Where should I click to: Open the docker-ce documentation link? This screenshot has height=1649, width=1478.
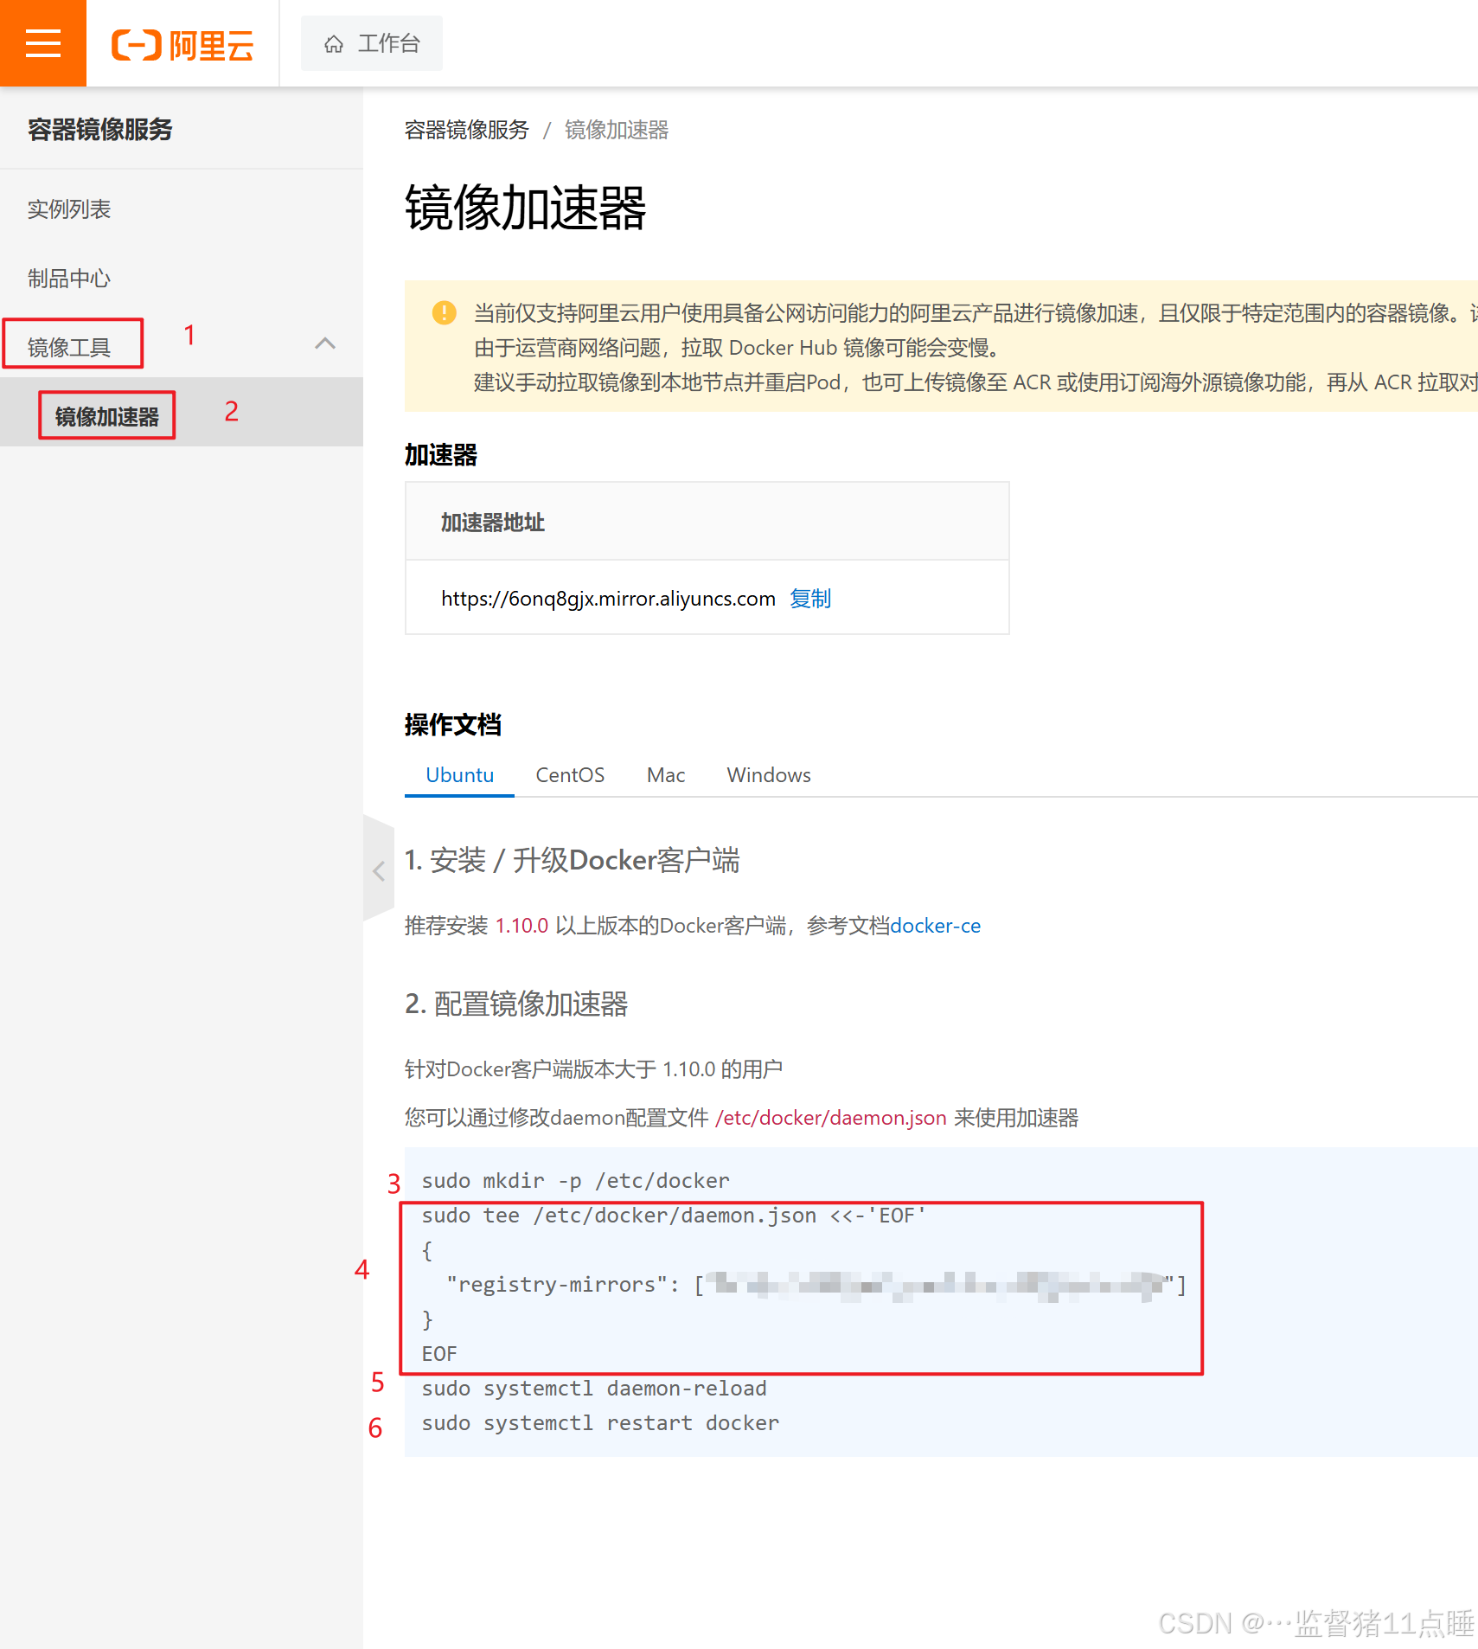click(936, 925)
